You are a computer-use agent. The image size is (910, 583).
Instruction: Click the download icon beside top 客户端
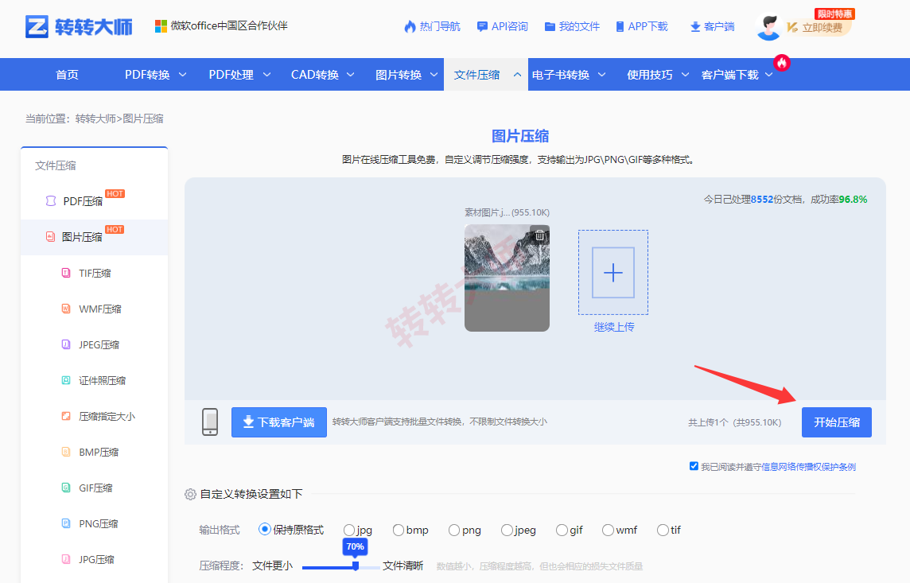pyautogui.click(x=695, y=27)
